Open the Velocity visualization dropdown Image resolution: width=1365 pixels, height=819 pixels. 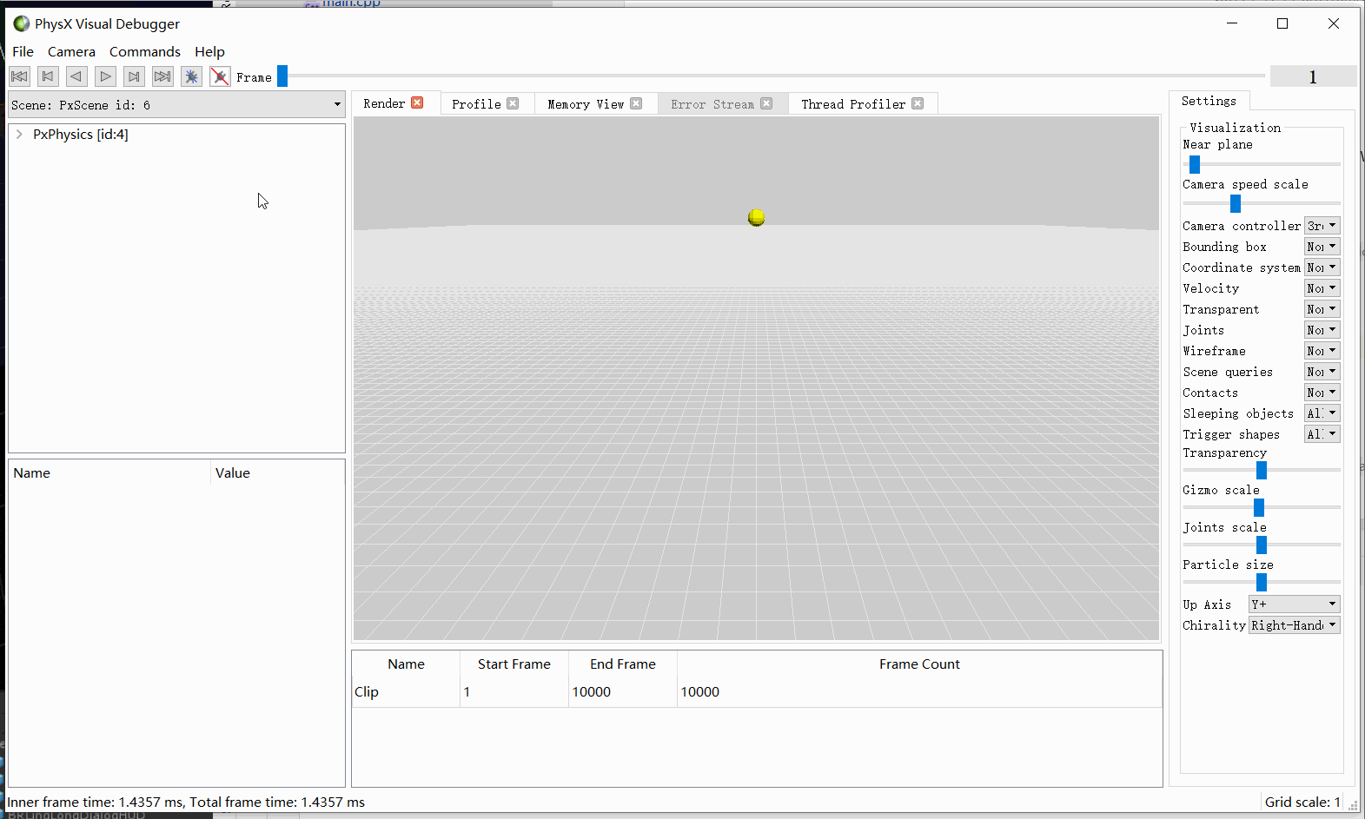tap(1322, 288)
